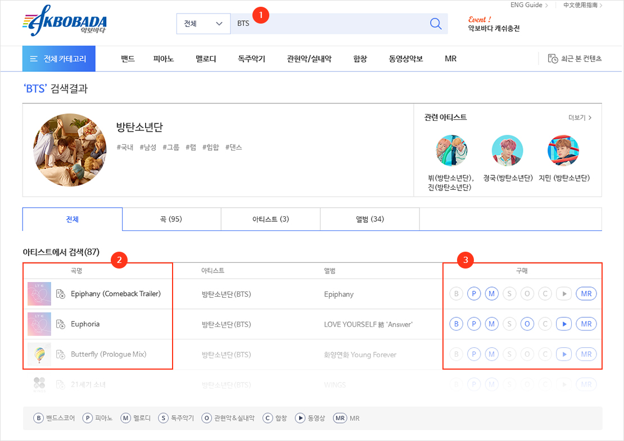Screen dimensions: 624x441
Task: Select the 독주악기 menu item
Action: tap(251, 59)
